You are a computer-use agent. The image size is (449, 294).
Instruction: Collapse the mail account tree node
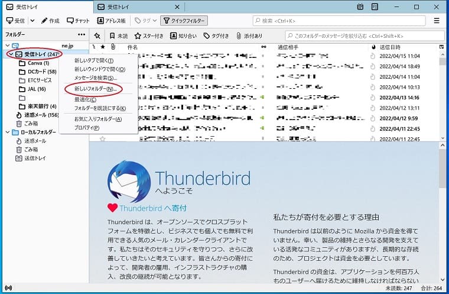[8, 46]
